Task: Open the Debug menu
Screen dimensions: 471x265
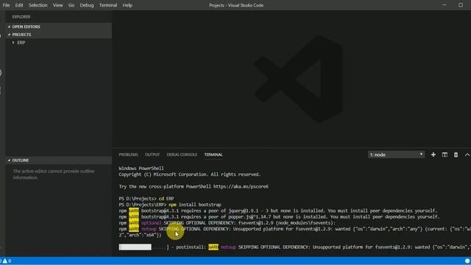Action: (87, 5)
